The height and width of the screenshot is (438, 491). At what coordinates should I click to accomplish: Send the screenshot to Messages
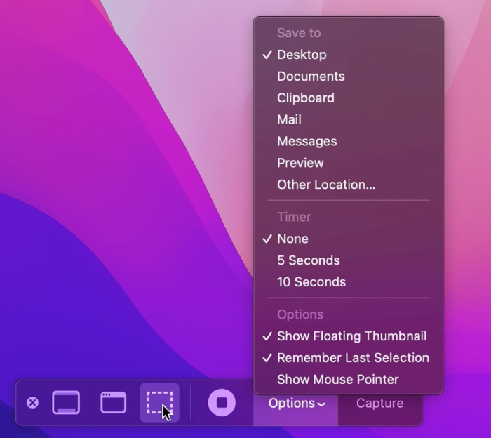coord(307,142)
